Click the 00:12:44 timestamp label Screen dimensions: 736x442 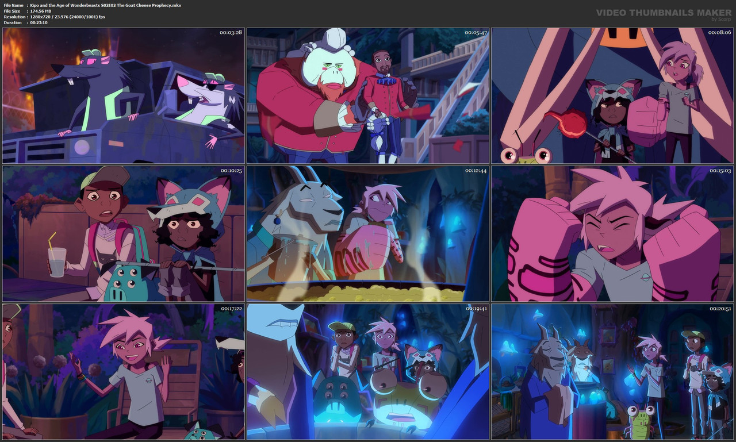[476, 171]
